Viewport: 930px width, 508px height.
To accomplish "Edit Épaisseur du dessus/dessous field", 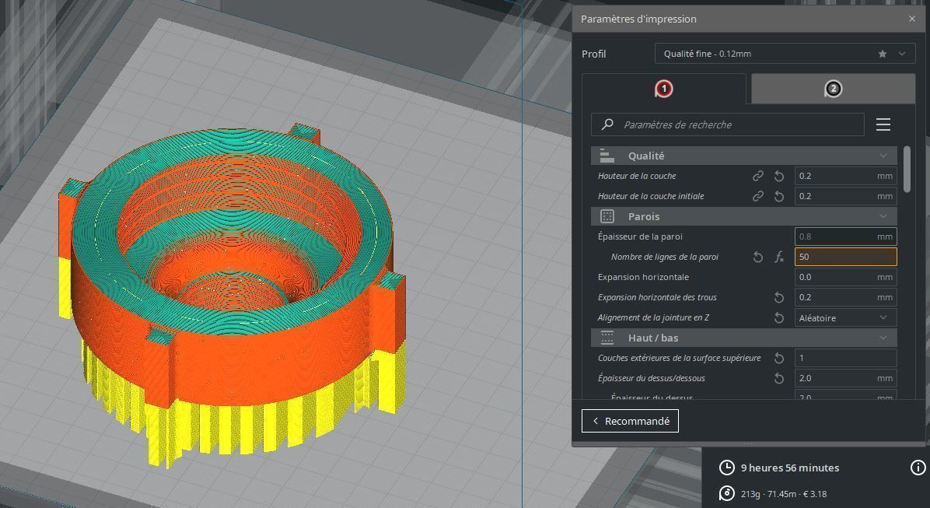I will click(x=845, y=378).
